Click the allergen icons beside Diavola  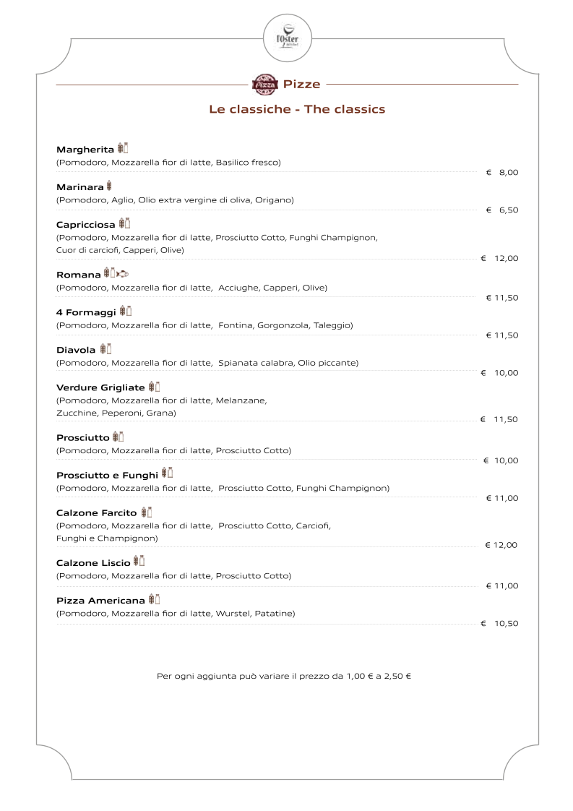click(x=105, y=348)
